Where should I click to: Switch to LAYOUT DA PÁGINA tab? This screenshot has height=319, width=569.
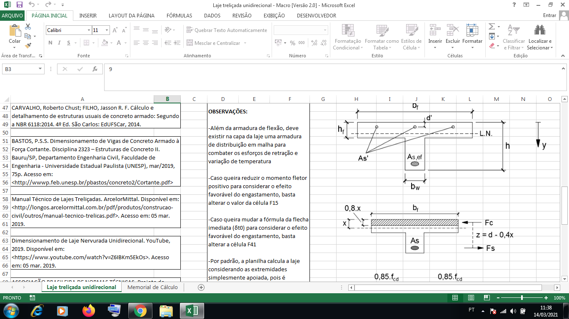tap(132, 15)
